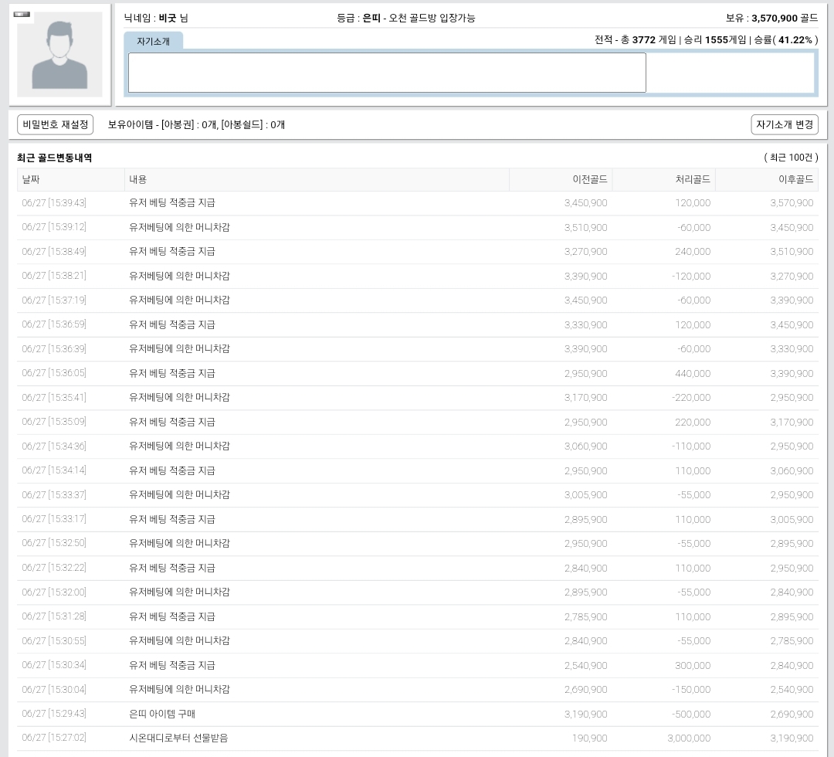This screenshot has height=757, width=834.
Task: Open the 자기소개 tab
Action: [153, 41]
